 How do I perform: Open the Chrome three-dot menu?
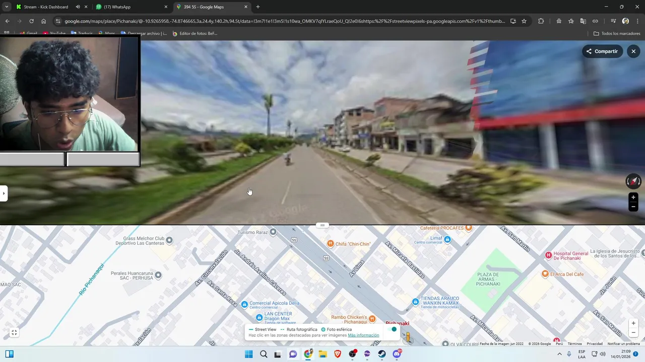[637, 21]
